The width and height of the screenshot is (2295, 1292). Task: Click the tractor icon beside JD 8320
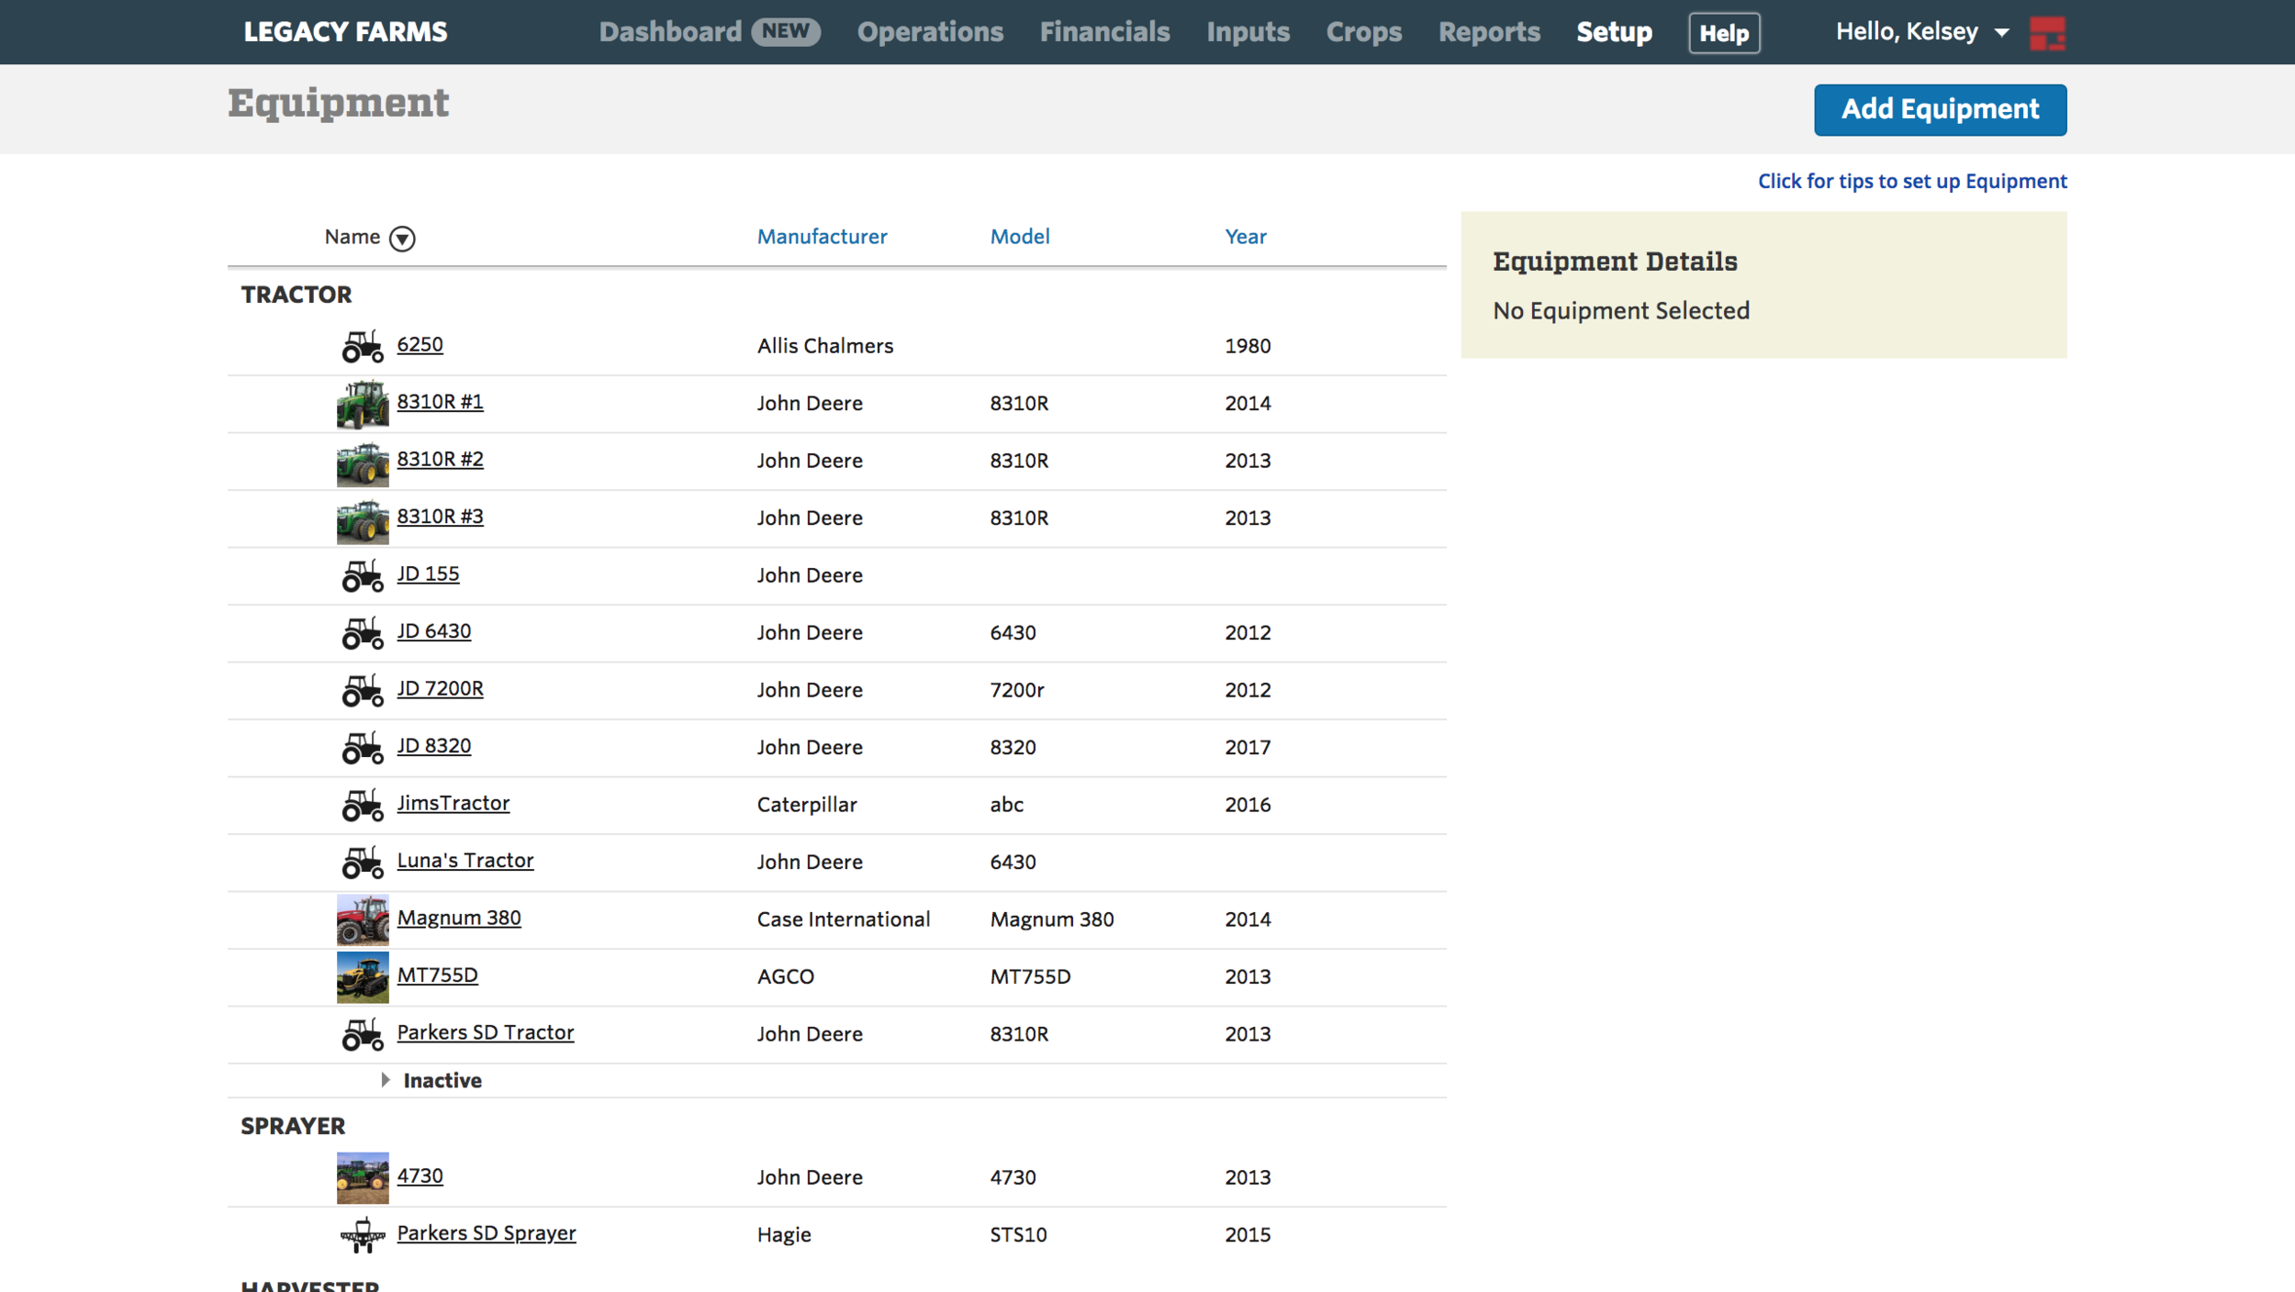click(x=363, y=748)
